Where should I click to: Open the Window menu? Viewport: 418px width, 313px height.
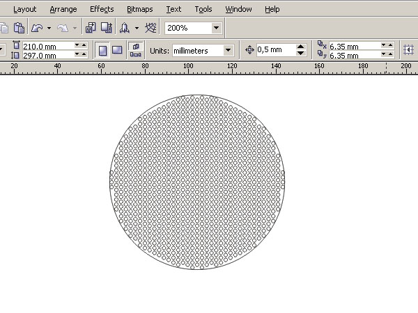pos(238,9)
